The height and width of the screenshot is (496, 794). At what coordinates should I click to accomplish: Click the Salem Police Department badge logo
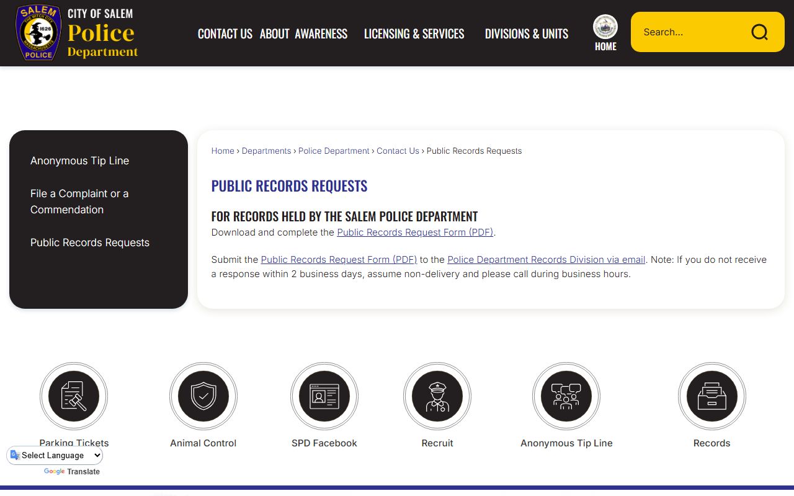(x=38, y=32)
